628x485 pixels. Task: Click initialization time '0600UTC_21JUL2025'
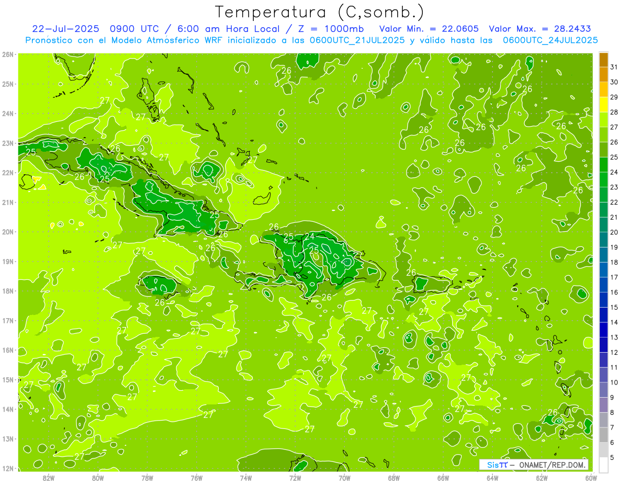357,40
